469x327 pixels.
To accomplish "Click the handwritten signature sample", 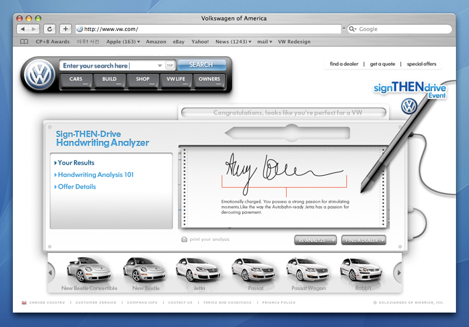I will [284, 173].
